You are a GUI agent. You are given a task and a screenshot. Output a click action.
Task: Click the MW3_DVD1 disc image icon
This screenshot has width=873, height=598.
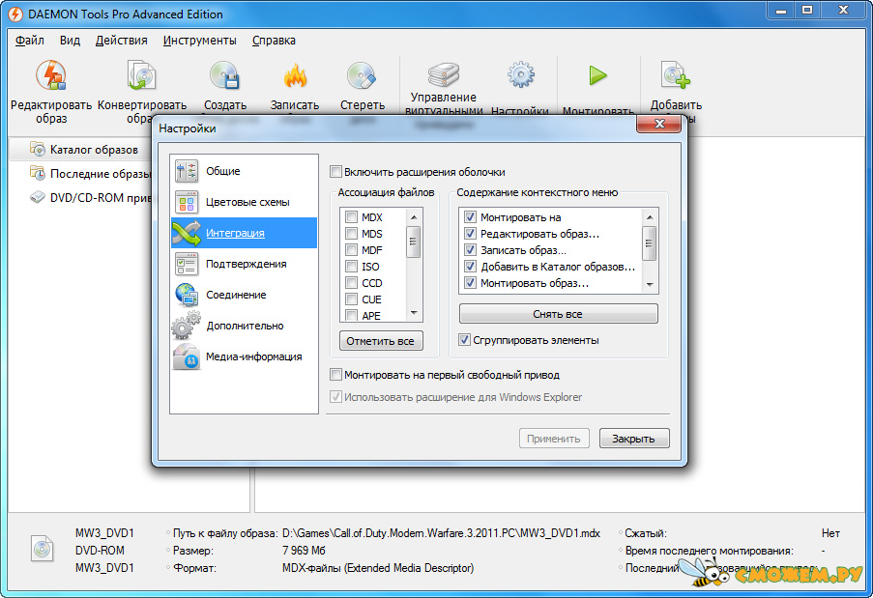[43, 549]
